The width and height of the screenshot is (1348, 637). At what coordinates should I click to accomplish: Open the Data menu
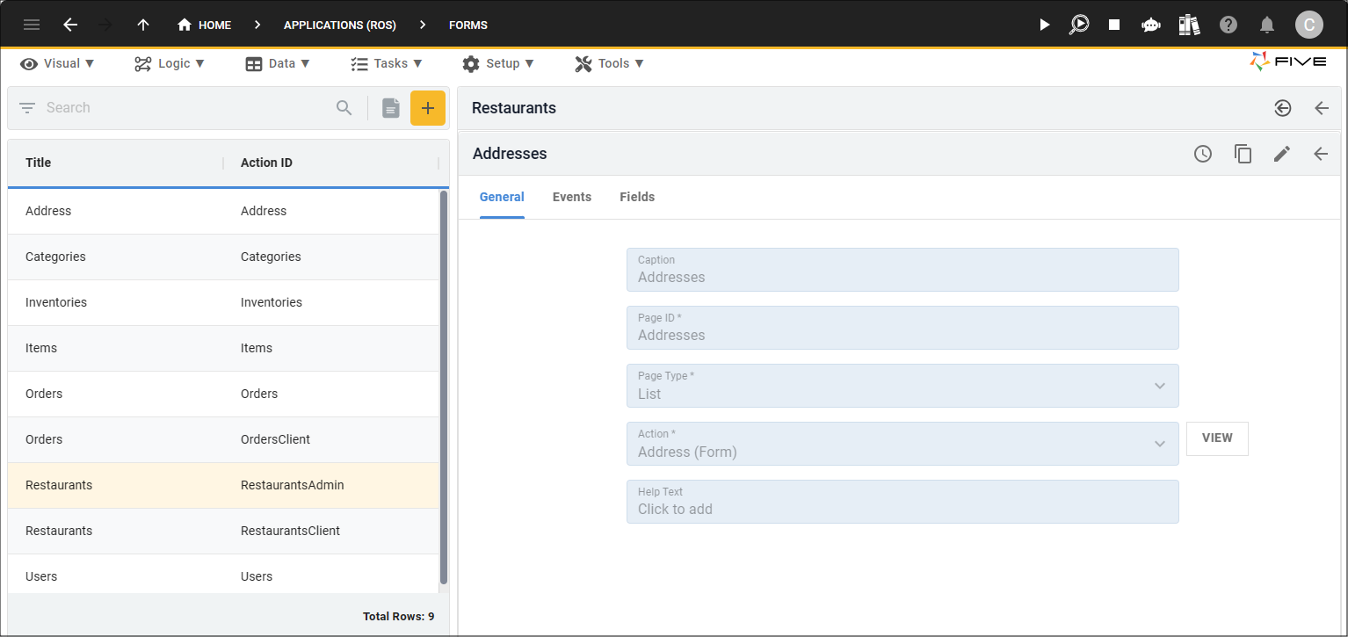(278, 63)
